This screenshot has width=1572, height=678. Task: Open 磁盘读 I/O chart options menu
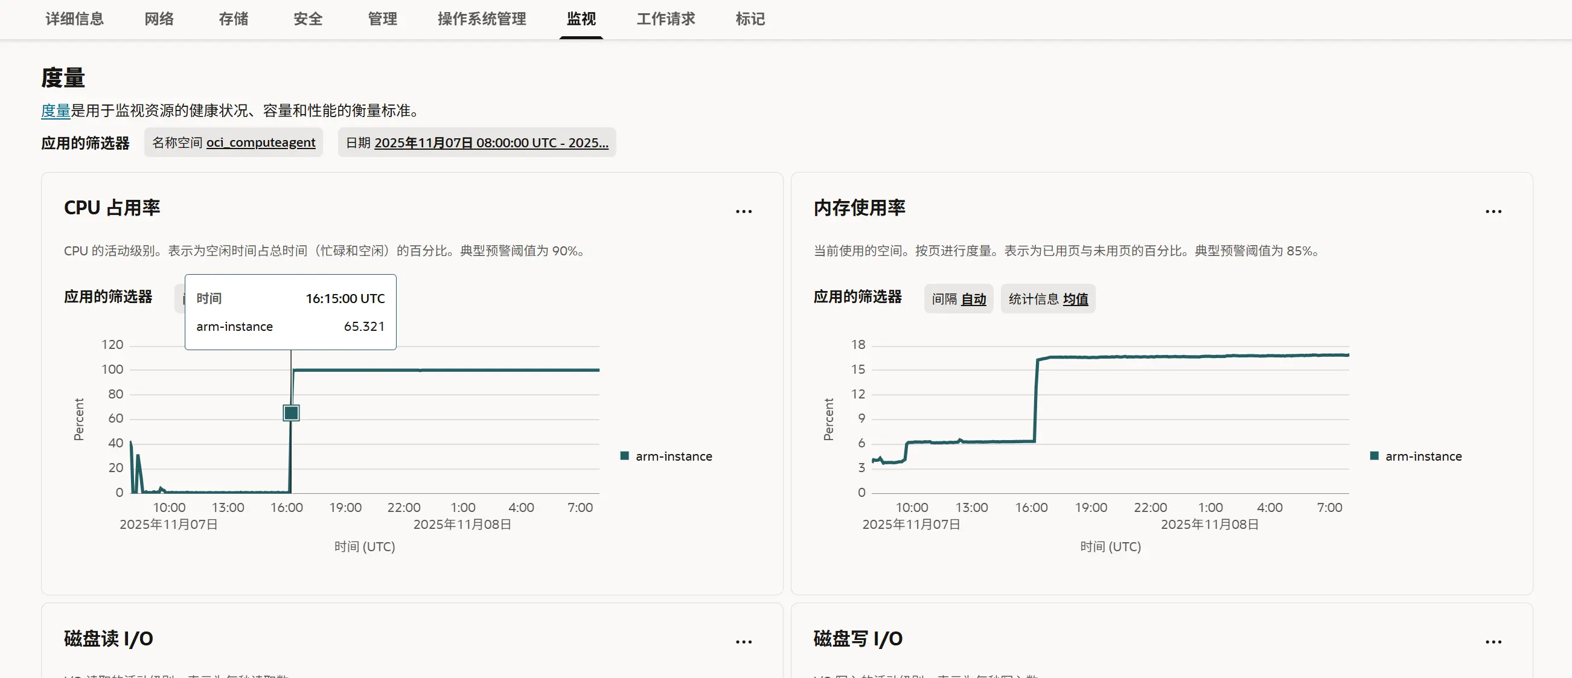pos(743,642)
